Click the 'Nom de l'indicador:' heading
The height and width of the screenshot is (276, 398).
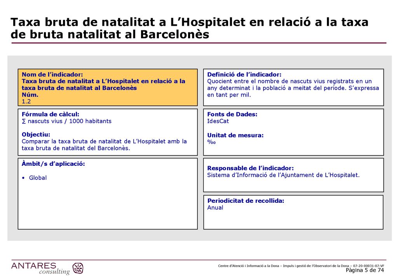pyautogui.click(x=52, y=74)
